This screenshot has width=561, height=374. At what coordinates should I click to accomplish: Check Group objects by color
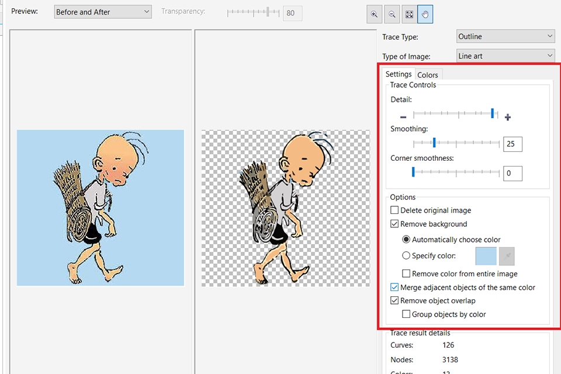click(x=407, y=314)
